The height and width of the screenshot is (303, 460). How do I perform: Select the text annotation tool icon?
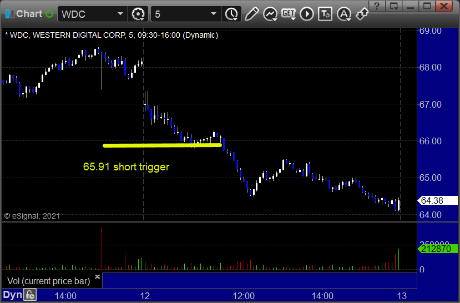coord(325,14)
